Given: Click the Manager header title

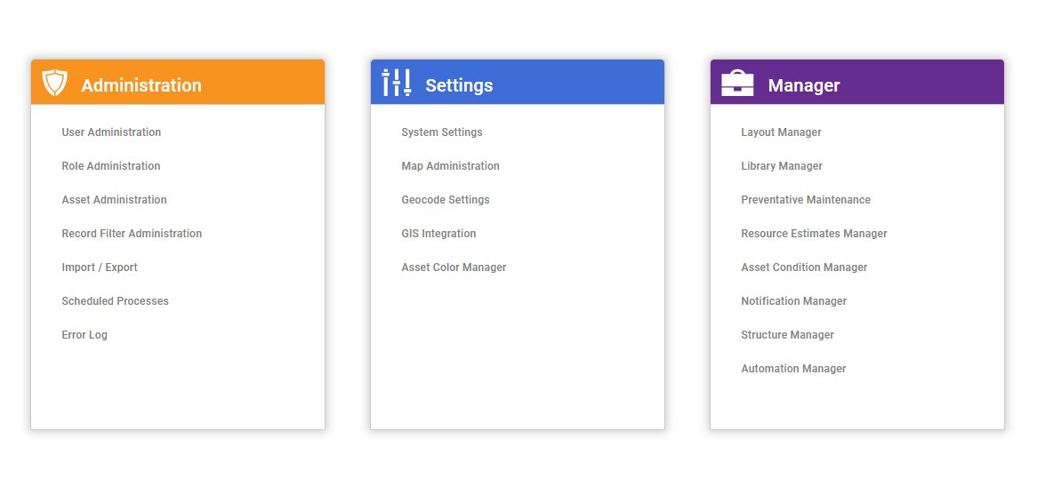Looking at the screenshot, I should [x=804, y=85].
